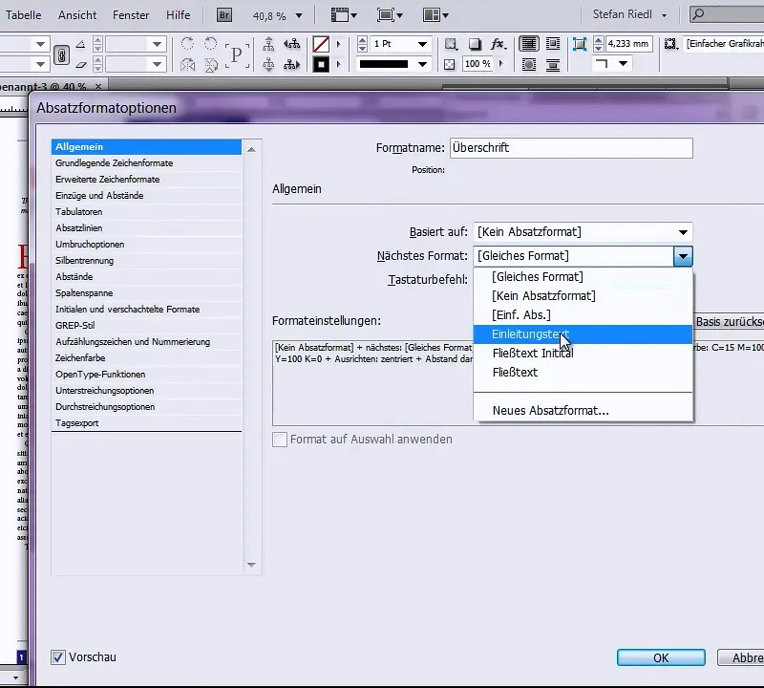764x688 pixels.
Task: Open the zoom level 40,8 % dropdown
Action: coord(299,16)
